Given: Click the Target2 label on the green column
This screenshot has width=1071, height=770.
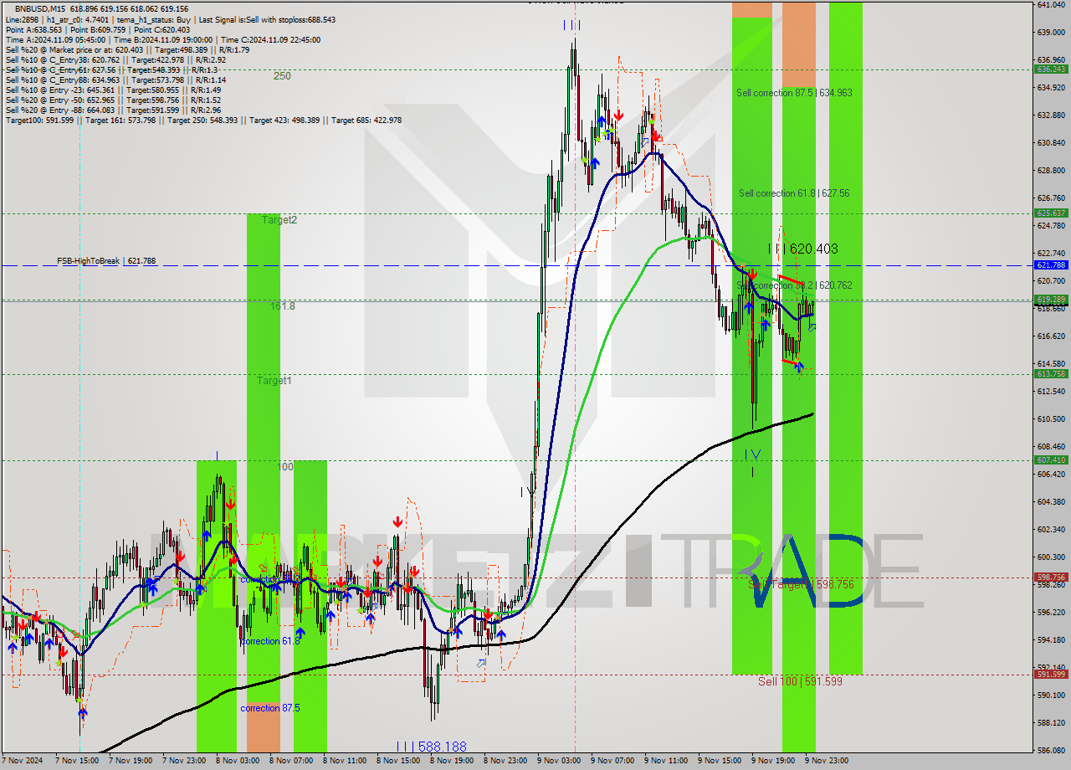Looking at the screenshot, I should coord(279,220).
